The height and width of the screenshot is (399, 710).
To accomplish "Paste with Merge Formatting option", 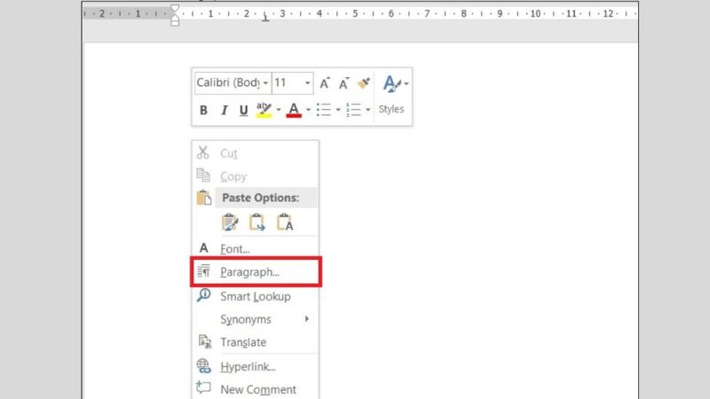I will (x=257, y=223).
